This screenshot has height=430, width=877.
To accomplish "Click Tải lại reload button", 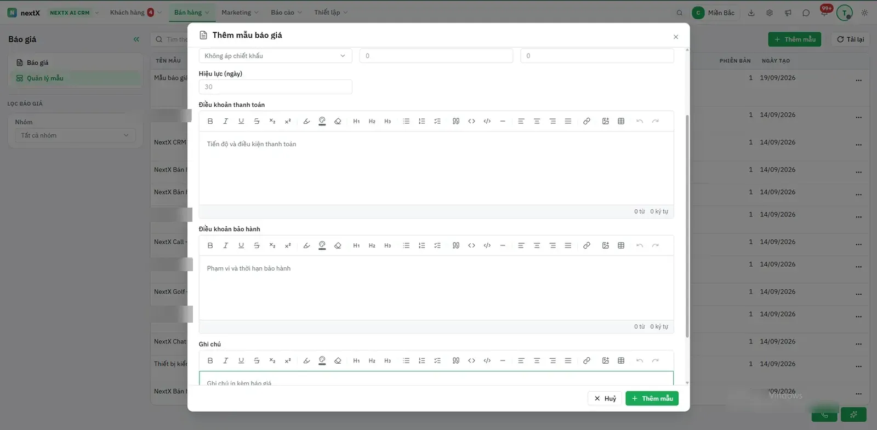I will tap(850, 39).
